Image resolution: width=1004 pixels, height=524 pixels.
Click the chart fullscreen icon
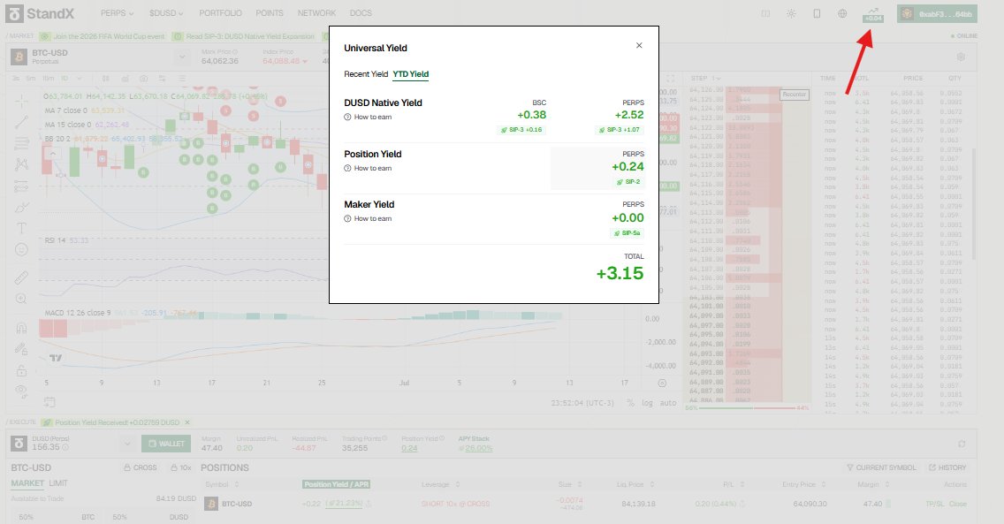pos(671,79)
